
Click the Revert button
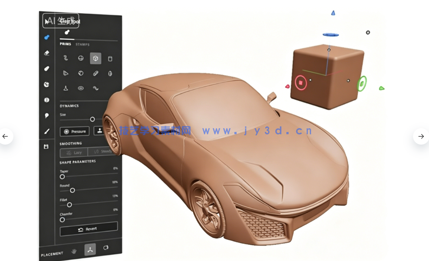pos(88,230)
